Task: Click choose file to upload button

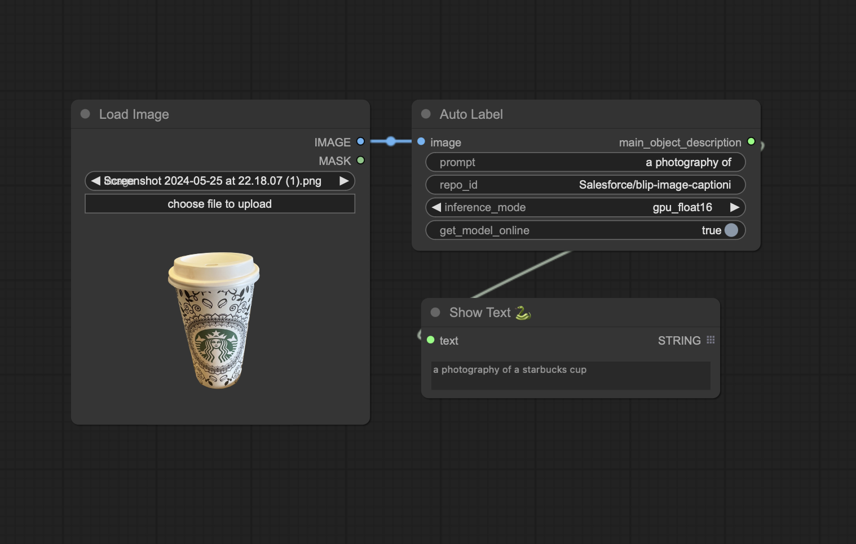Action: click(220, 204)
